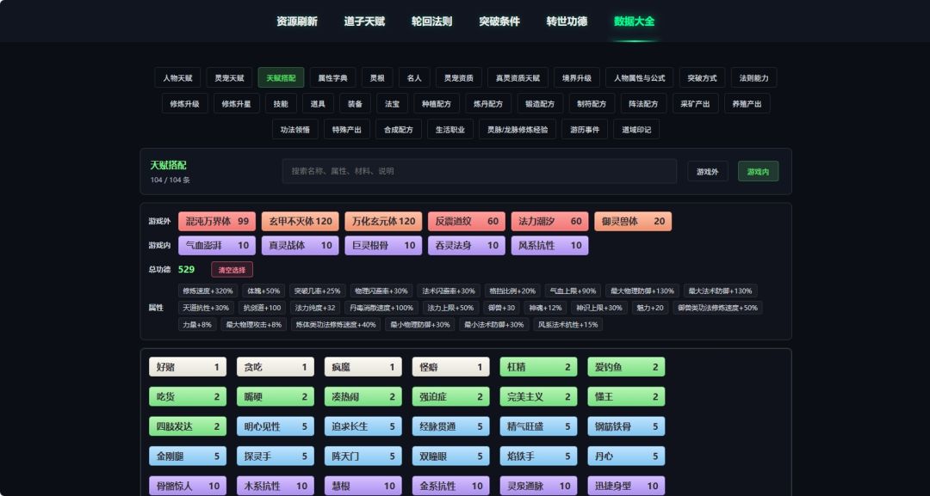Viewport: 930px width, 496px height.
Task: Open the 真灵资质天赋 category
Action: pos(518,77)
